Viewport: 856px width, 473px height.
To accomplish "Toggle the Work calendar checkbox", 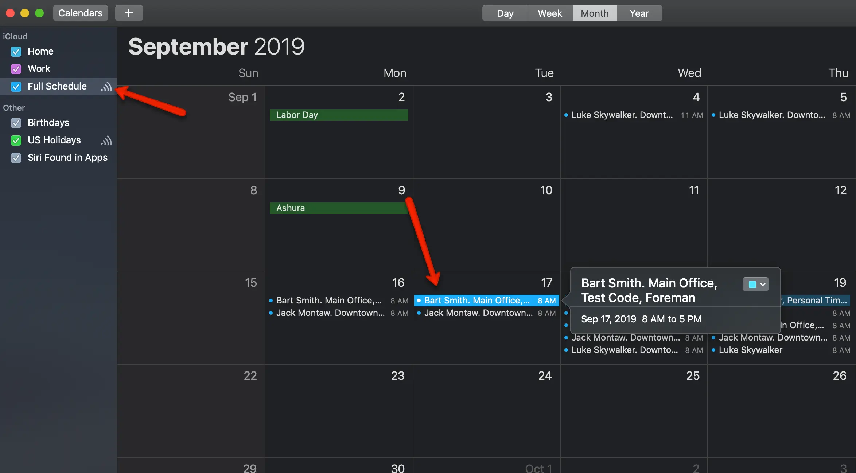I will click(16, 69).
